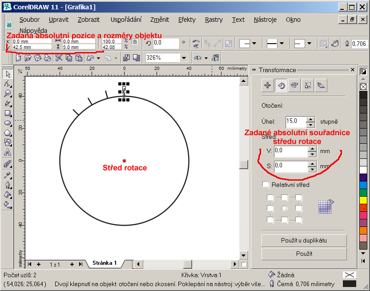Click the Mirror buttons in property bar
370x291 pixels.
pyautogui.click(x=196, y=44)
